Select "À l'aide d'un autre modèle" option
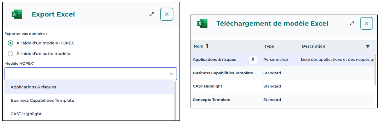The width and height of the screenshot is (380, 124). click(11, 53)
